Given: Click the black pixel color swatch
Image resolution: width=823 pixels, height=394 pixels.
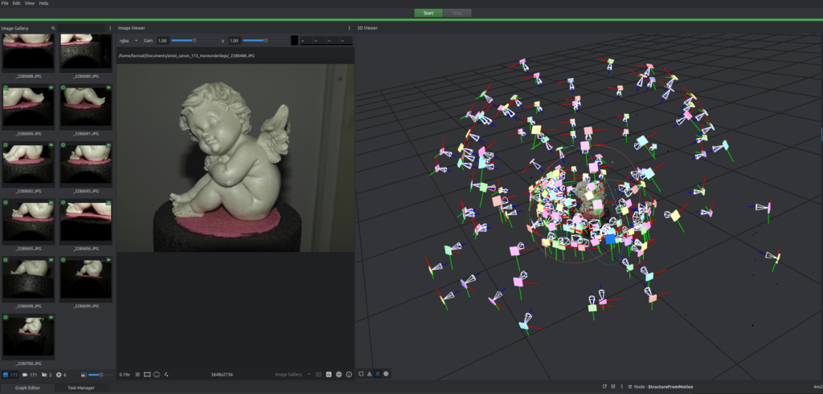Looking at the screenshot, I should [294, 40].
